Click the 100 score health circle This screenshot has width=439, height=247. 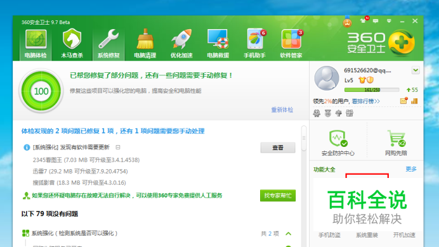(x=41, y=91)
